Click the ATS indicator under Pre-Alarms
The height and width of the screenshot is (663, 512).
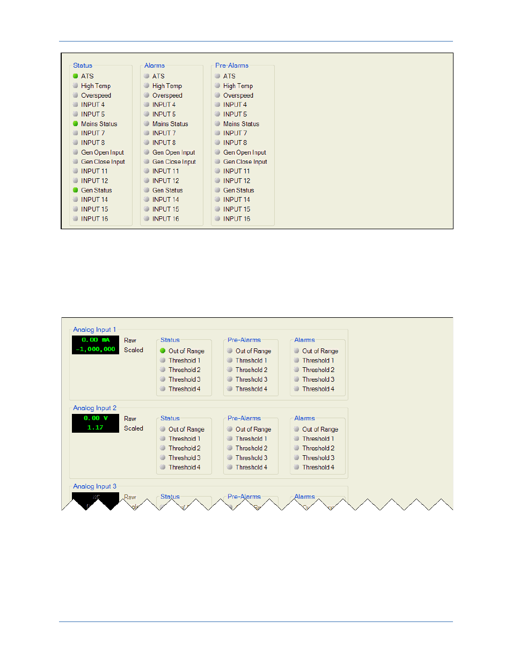point(217,76)
